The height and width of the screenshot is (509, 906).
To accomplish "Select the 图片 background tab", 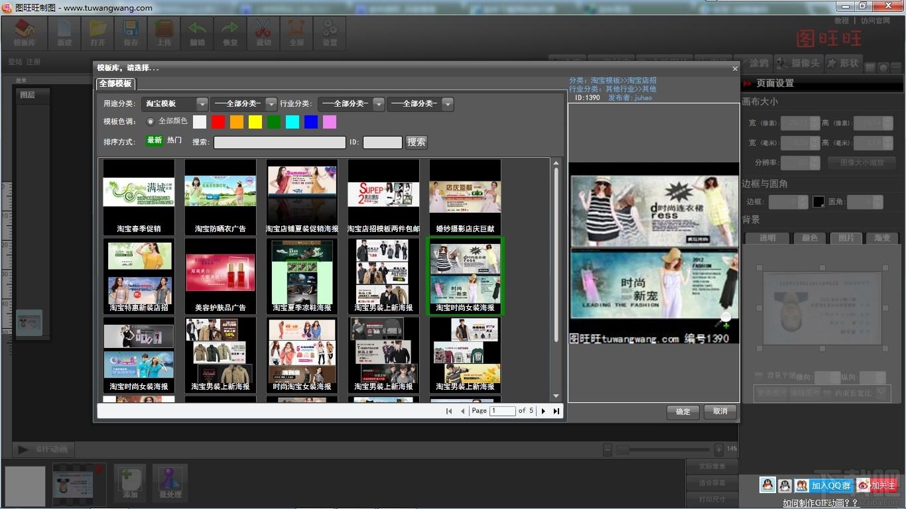I will [846, 238].
